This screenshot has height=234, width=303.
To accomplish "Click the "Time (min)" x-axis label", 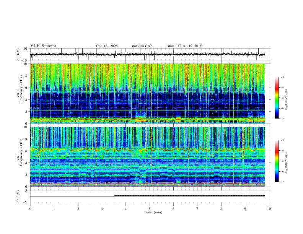I will pos(153,212).
